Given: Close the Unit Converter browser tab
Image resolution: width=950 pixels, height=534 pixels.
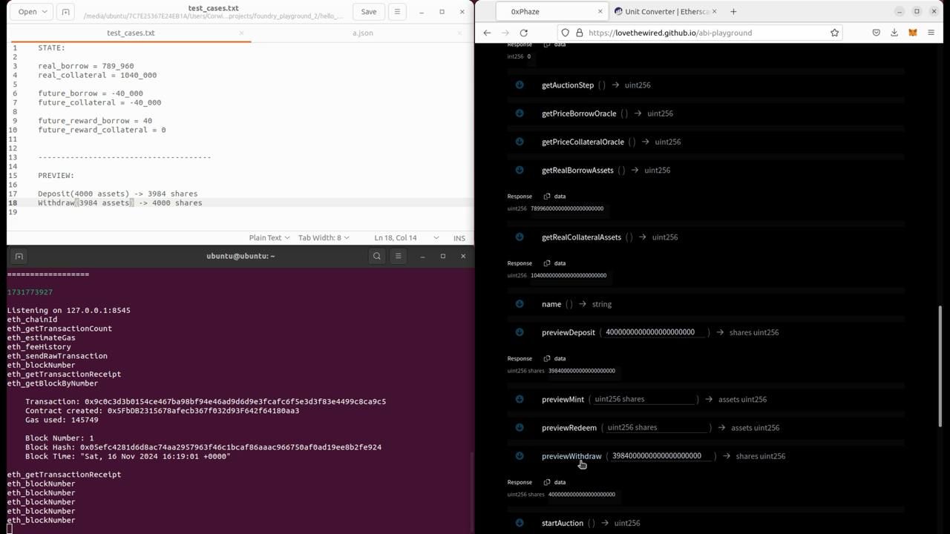Looking at the screenshot, I should point(715,11).
